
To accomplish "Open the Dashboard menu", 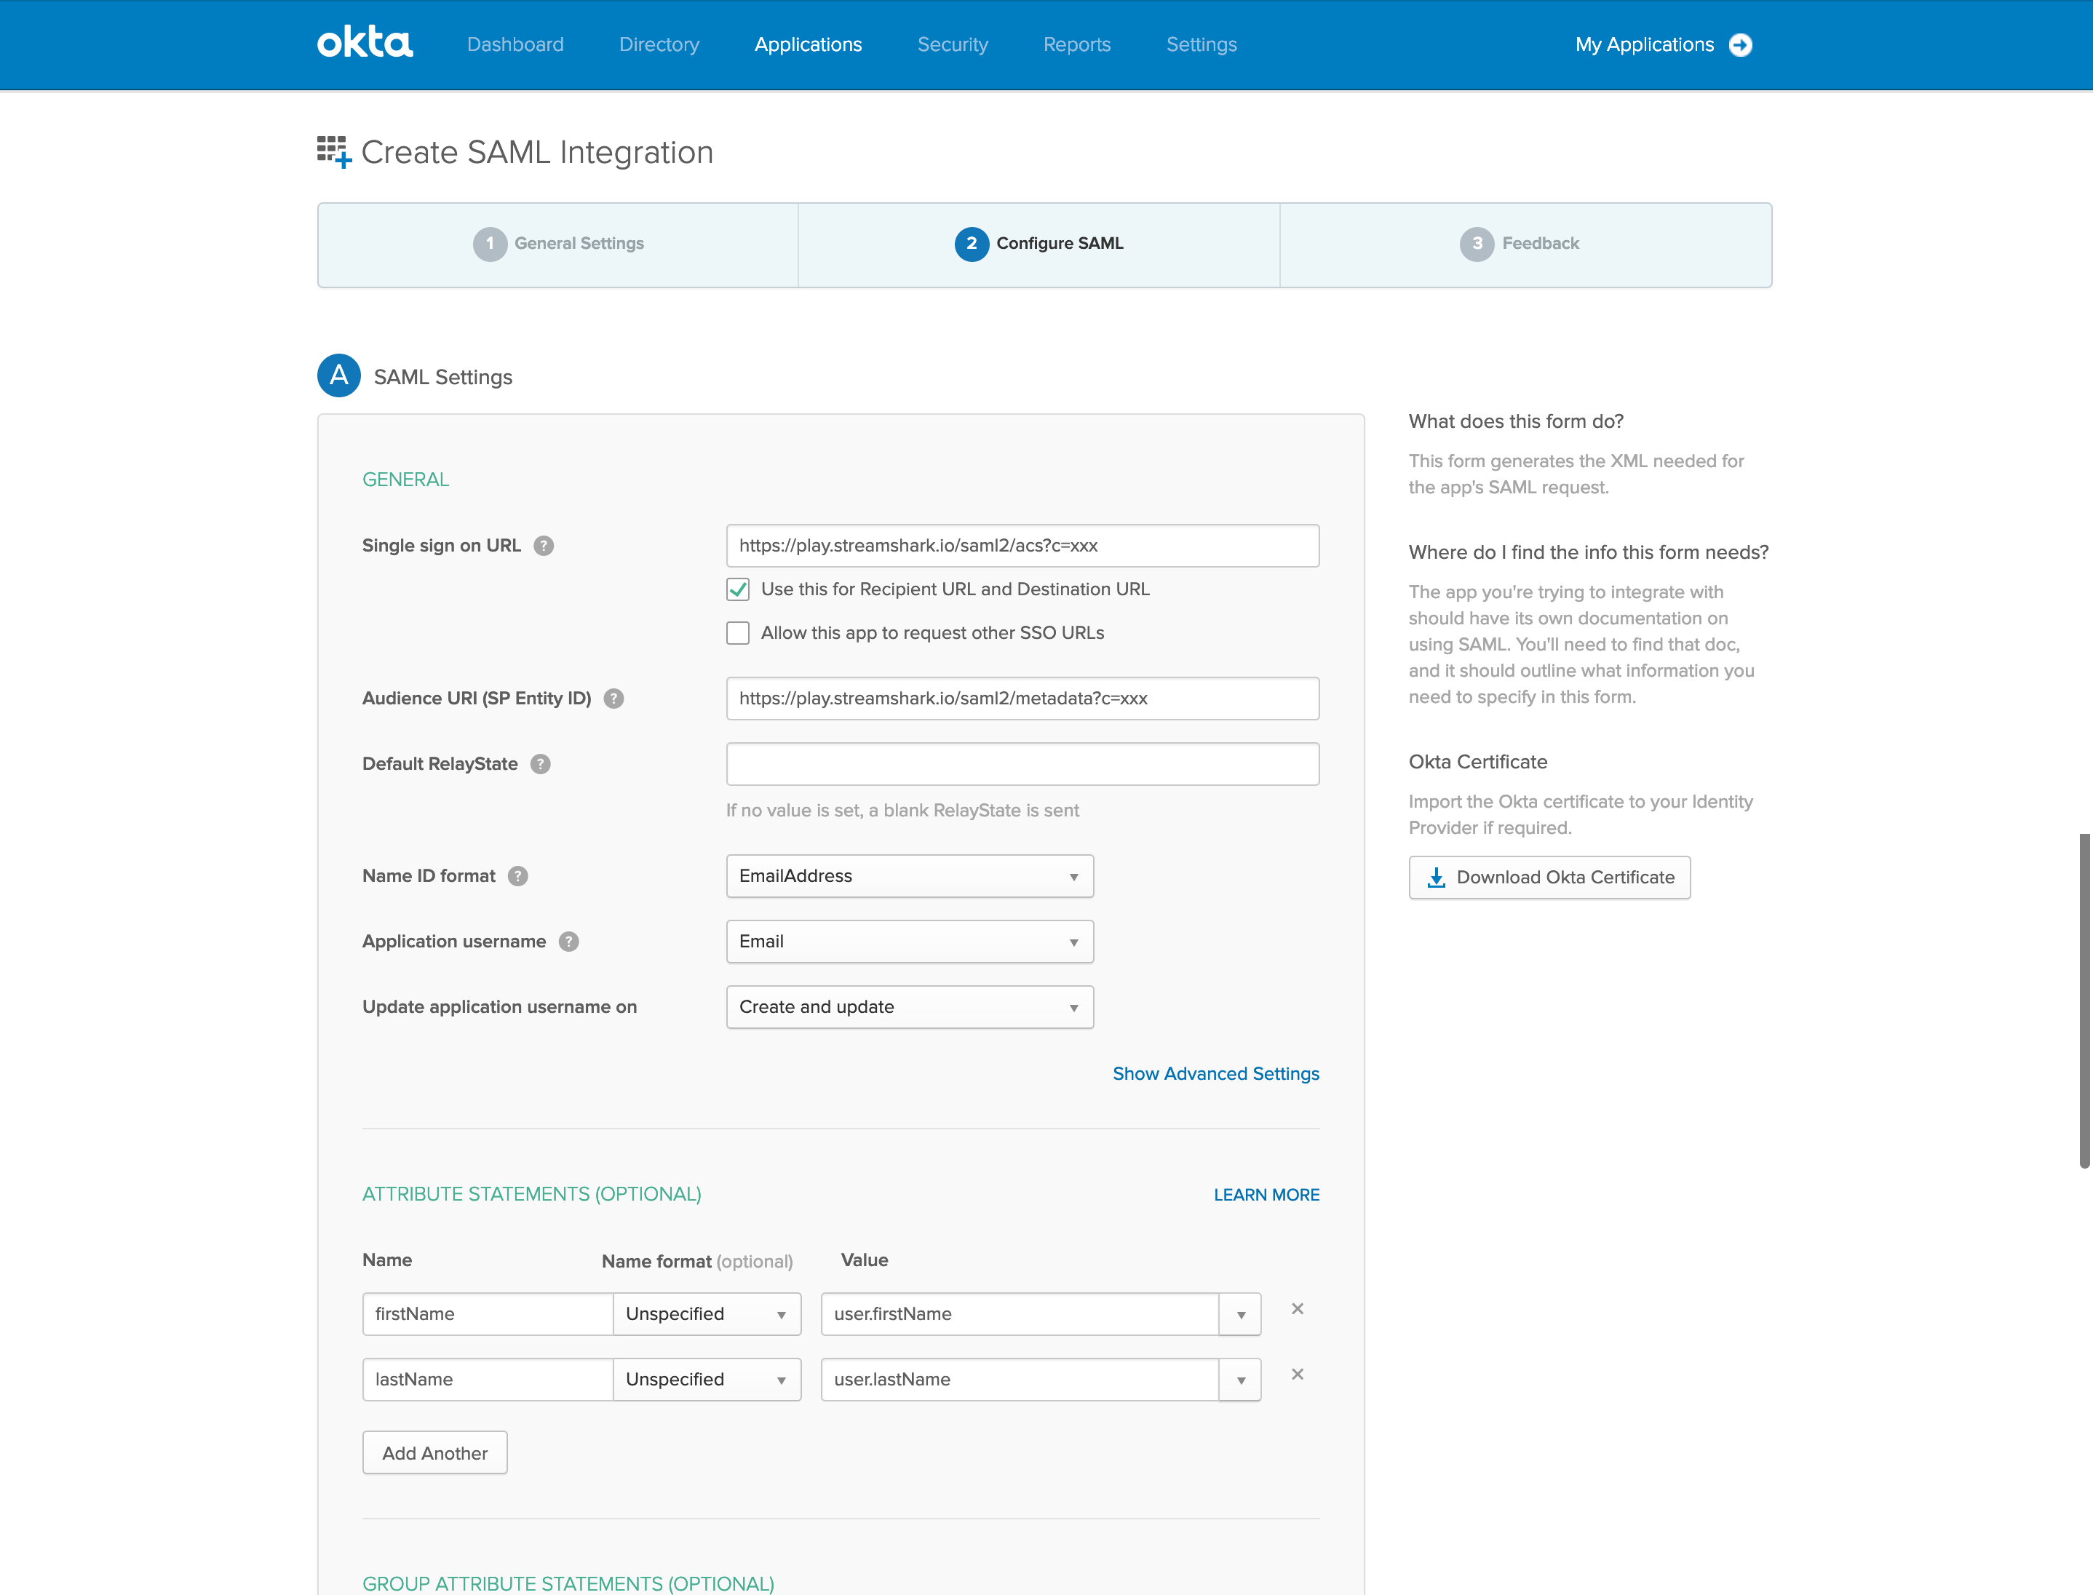I will point(516,44).
